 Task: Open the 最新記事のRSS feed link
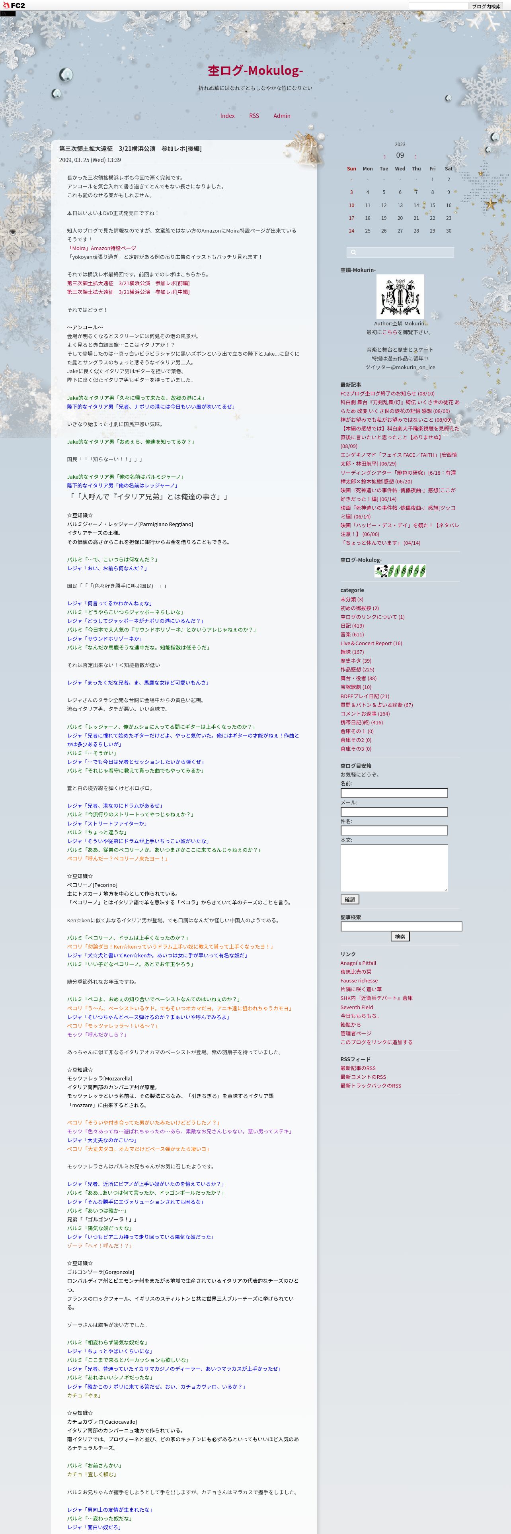[x=357, y=1068]
